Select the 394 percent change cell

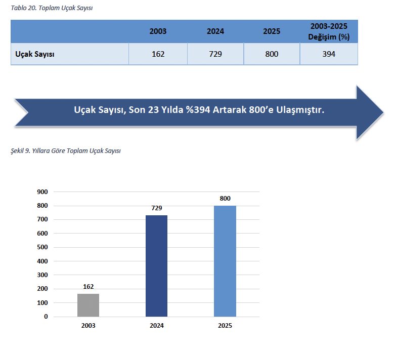tap(329, 54)
